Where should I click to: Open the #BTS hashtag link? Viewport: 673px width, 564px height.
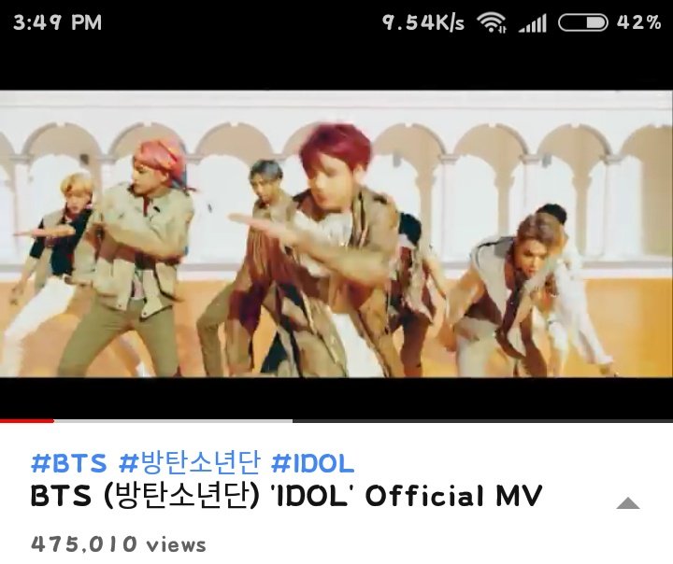coord(68,463)
